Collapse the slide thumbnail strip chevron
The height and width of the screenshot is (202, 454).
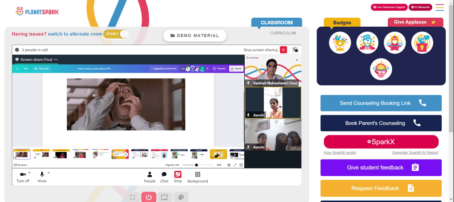click(x=128, y=146)
